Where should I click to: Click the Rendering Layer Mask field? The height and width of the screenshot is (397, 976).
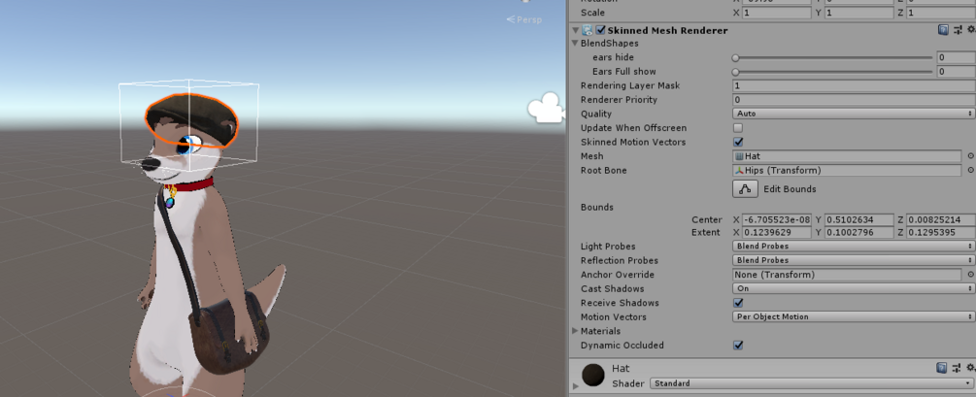854,85
